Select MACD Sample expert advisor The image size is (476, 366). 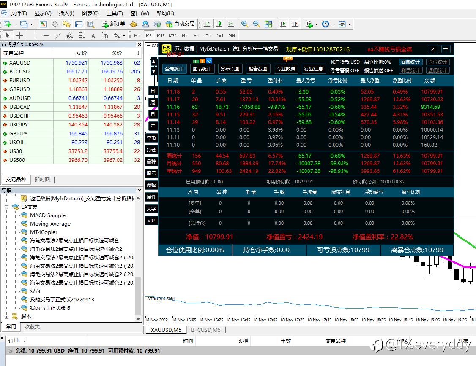[x=48, y=215]
